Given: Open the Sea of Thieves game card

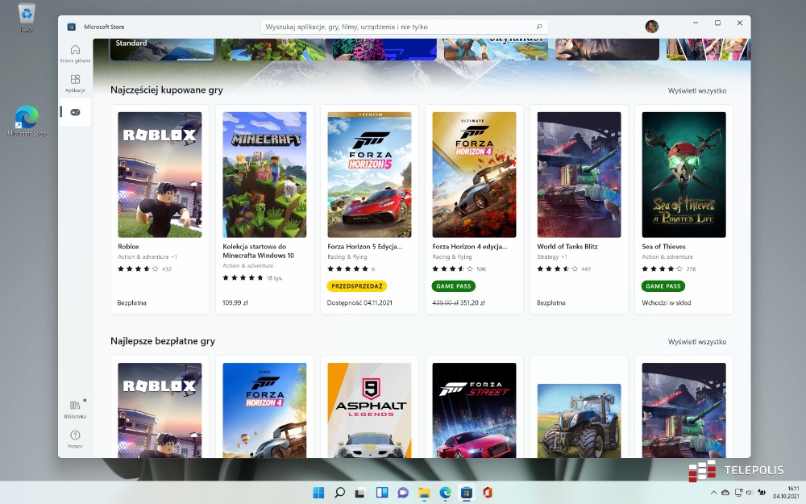Looking at the screenshot, I should (x=683, y=208).
